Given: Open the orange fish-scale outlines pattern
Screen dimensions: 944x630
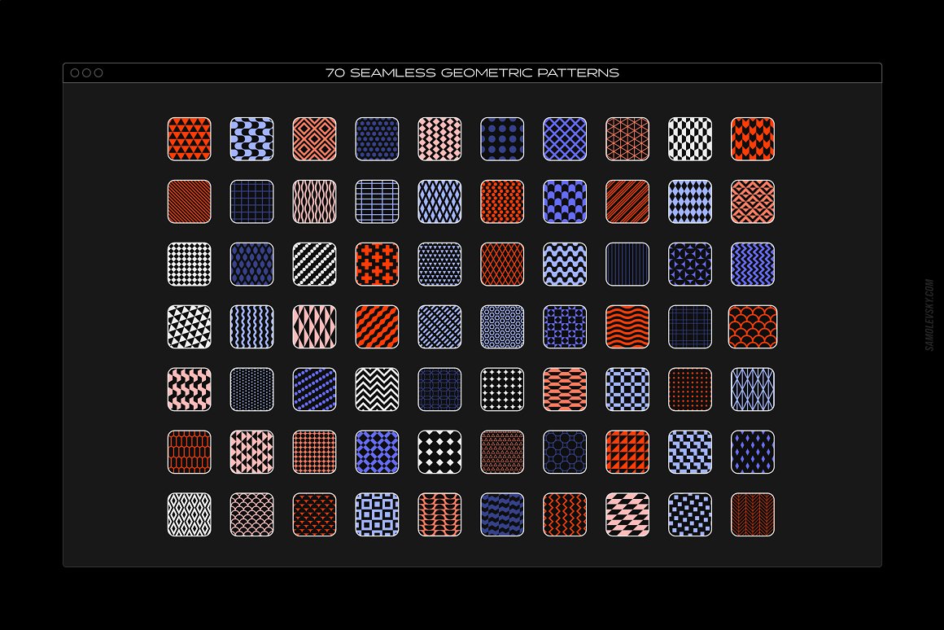Looking at the screenshot, I should [753, 327].
